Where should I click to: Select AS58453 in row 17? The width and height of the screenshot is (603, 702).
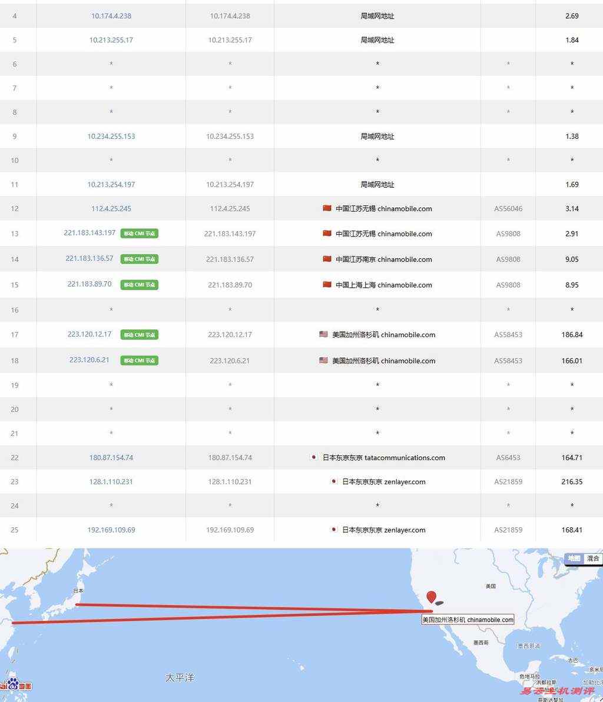tap(508, 334)
